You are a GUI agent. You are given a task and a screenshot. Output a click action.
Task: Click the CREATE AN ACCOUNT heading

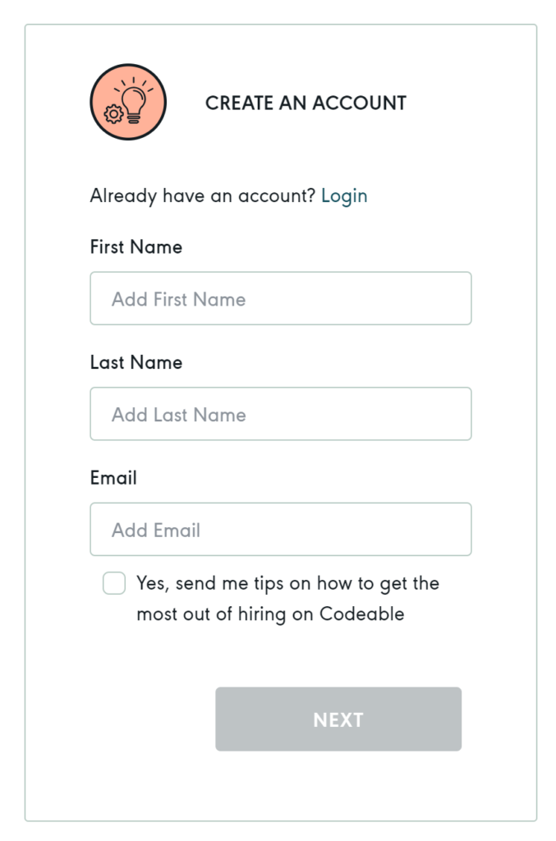pos(306,103)
